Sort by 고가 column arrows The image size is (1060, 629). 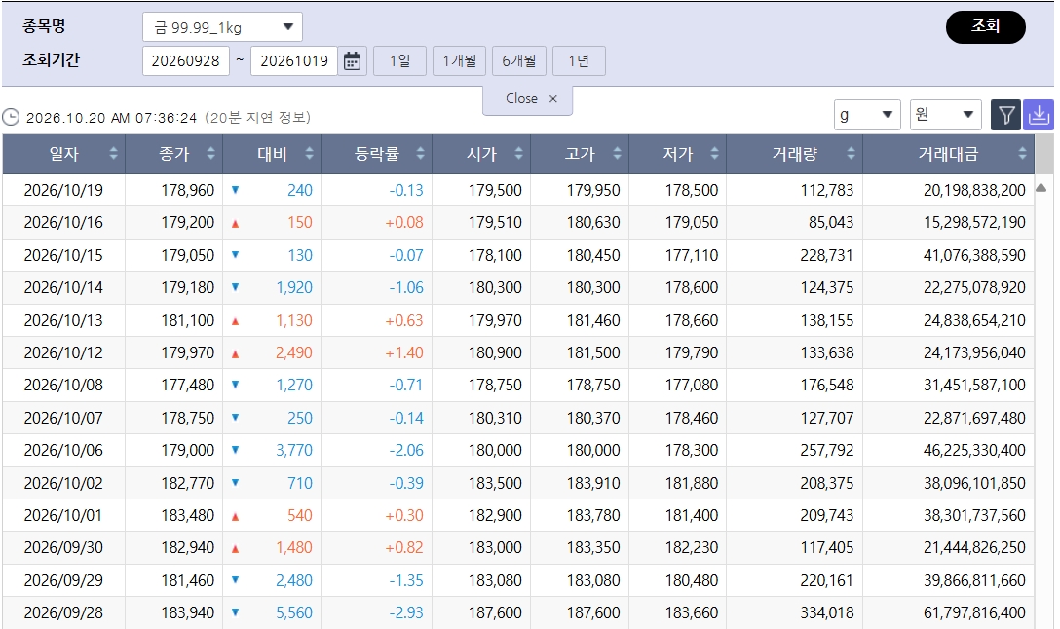click(617, 154)
